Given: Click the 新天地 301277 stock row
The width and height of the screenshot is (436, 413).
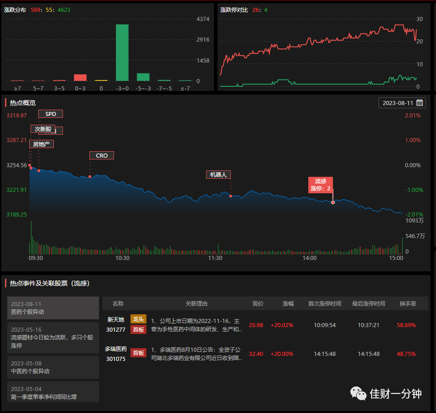Looking at the screenshot, I should pos(265,325).
